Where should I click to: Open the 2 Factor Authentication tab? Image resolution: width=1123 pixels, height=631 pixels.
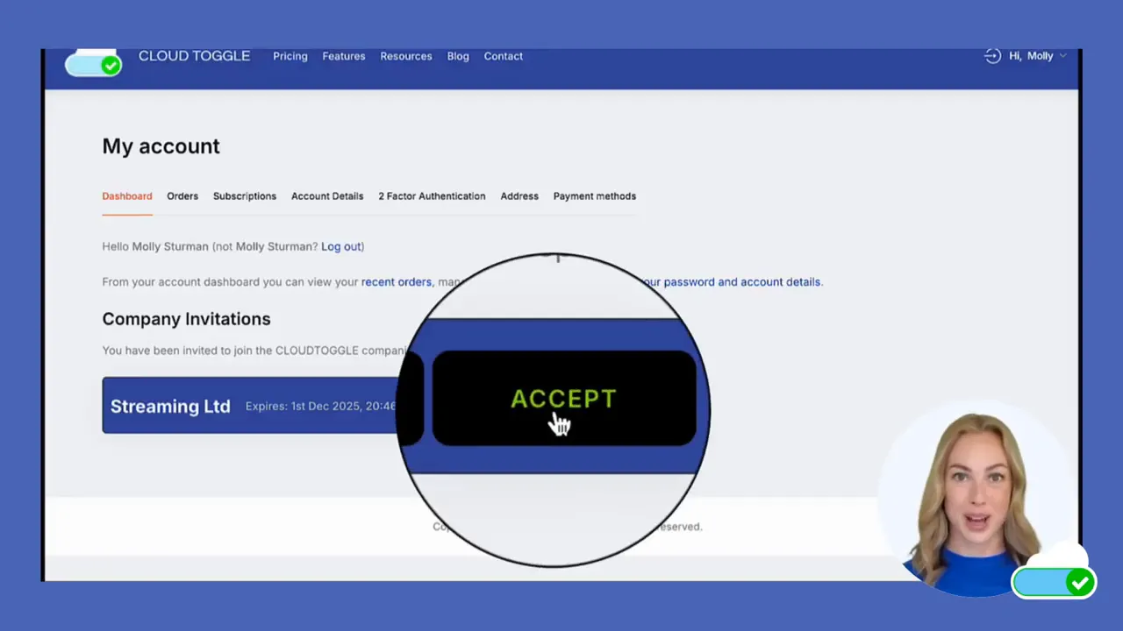click(432, 195)
